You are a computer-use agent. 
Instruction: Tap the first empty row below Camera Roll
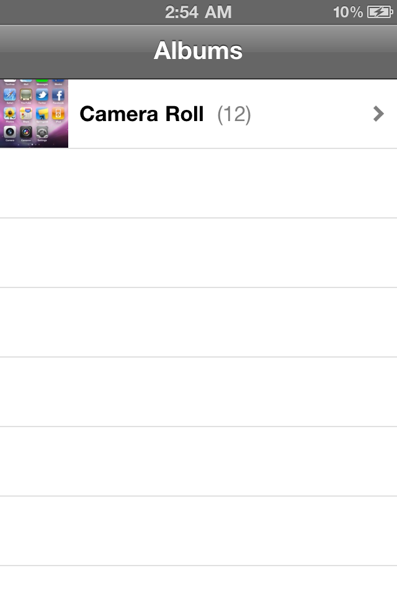tap(198, 183)
